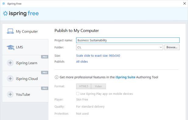This screenshot has height=120, width=188.
Task: Click the plus icon beside YouTube
Action: tap(10, 94)
